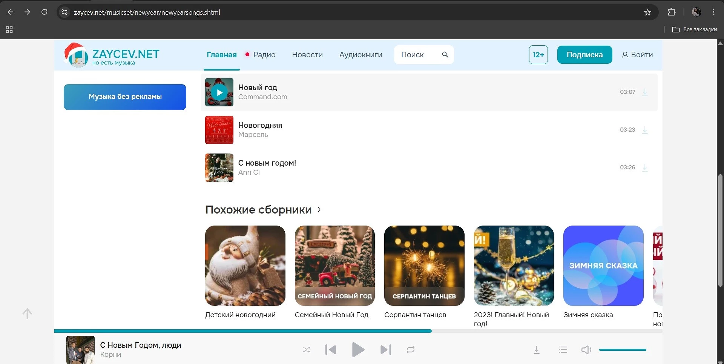This screenshot has width=724, height=364.
Task: Download the currently playing track from player bar
Action: [536, 350]
